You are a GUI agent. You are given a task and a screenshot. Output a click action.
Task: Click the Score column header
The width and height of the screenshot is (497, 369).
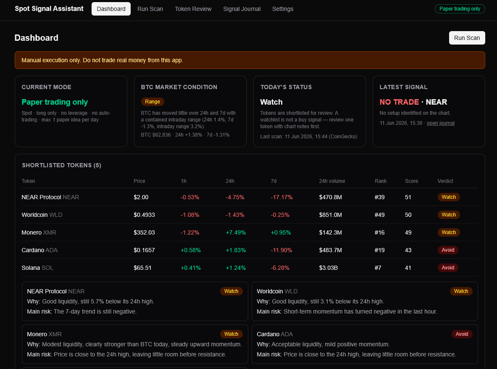coord(411,181)
